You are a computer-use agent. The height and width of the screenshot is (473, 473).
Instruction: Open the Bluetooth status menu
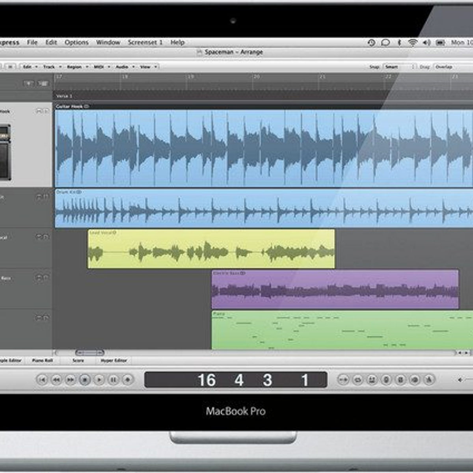(399, 43)
